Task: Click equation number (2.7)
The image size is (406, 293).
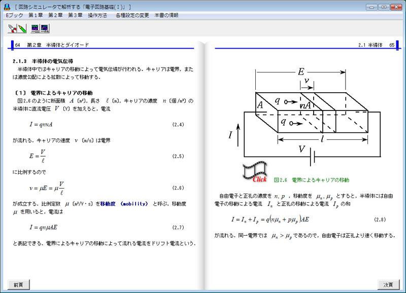Action: (x=178, y=228)
